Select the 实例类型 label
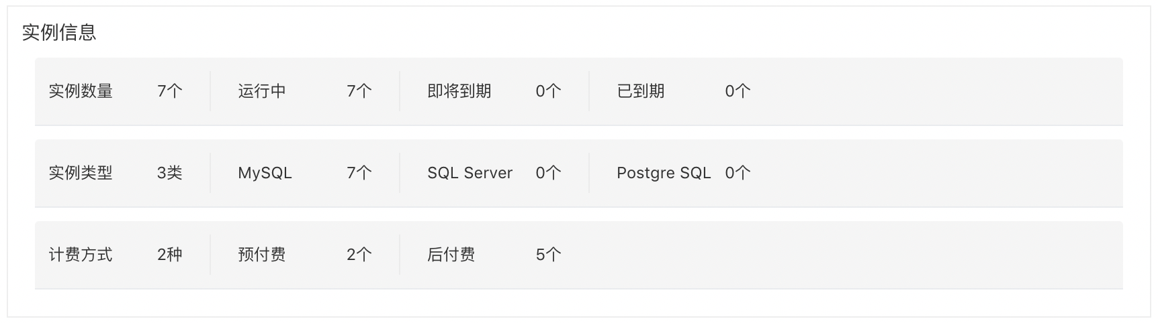 point(81,173)
